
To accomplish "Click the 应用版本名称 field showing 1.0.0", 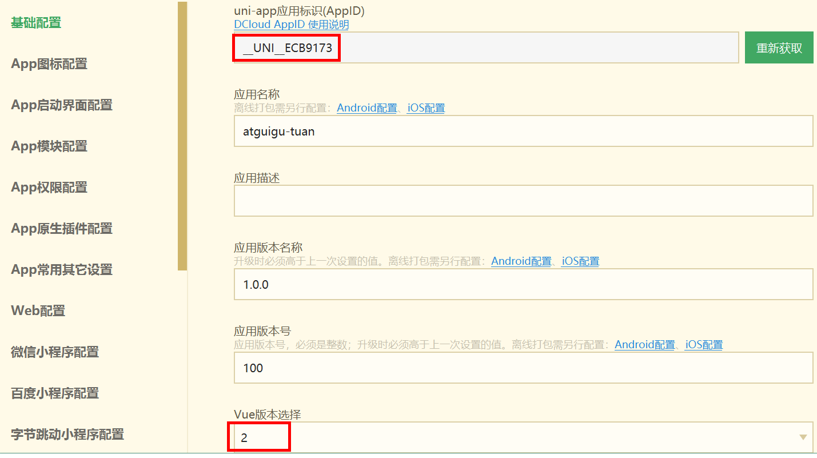I will pos(523,284).
